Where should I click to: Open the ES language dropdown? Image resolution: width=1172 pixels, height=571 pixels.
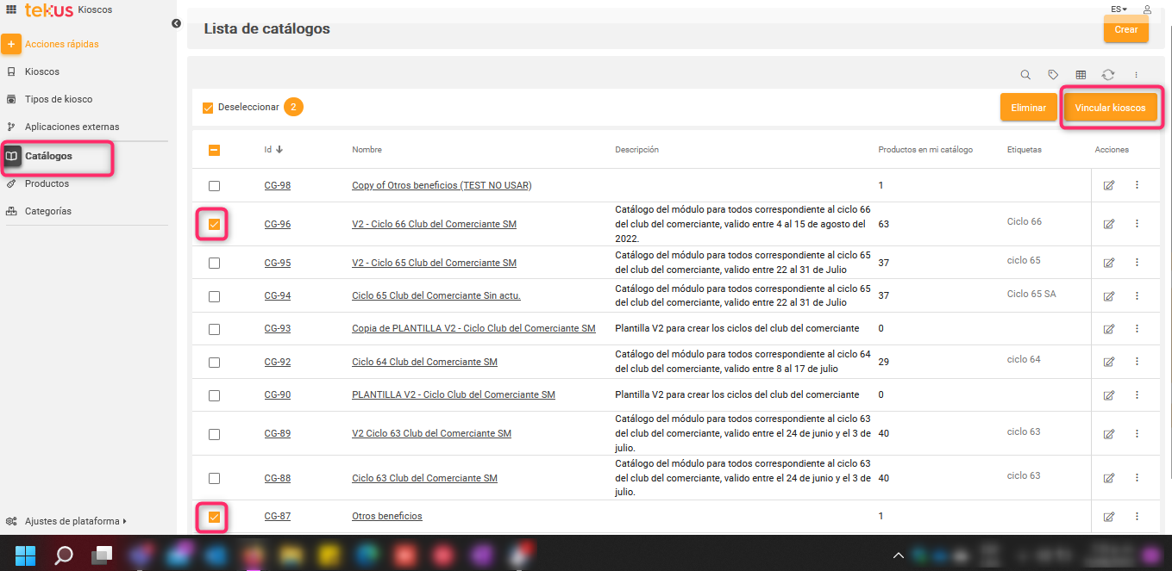[1118, 9]
